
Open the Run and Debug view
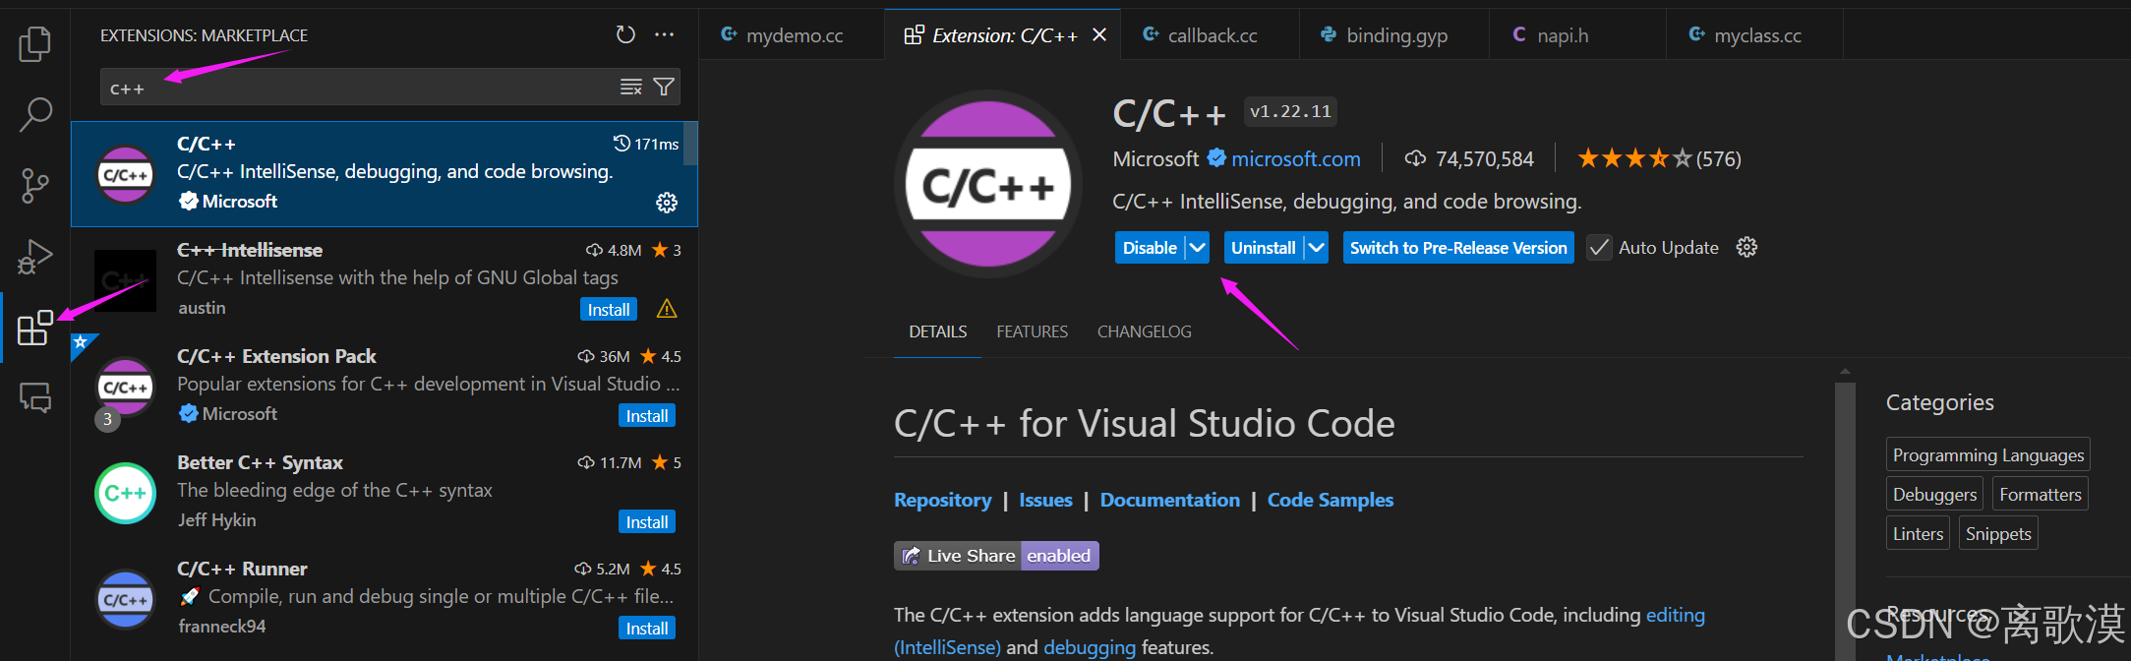click(35, 257)
